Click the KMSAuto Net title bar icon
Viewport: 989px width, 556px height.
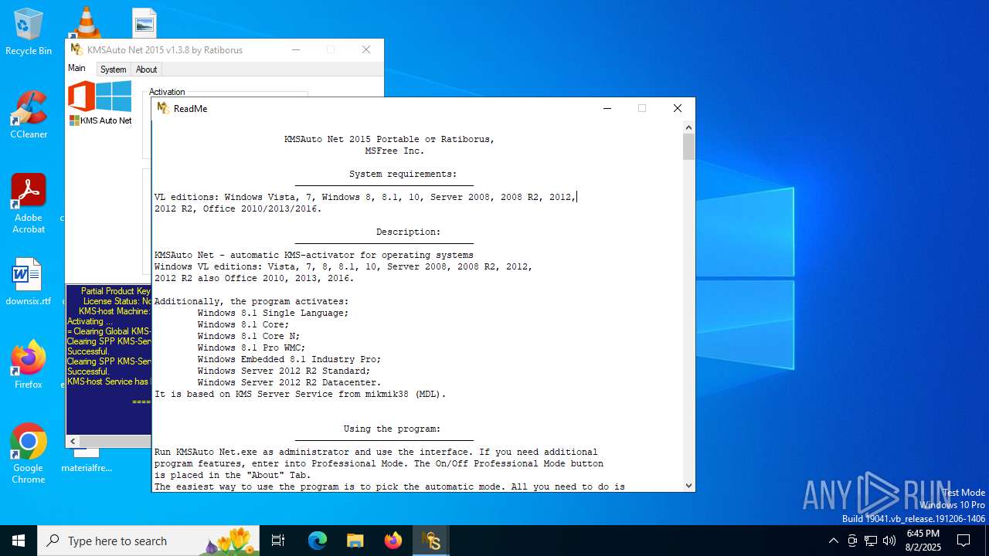[76, 49]
